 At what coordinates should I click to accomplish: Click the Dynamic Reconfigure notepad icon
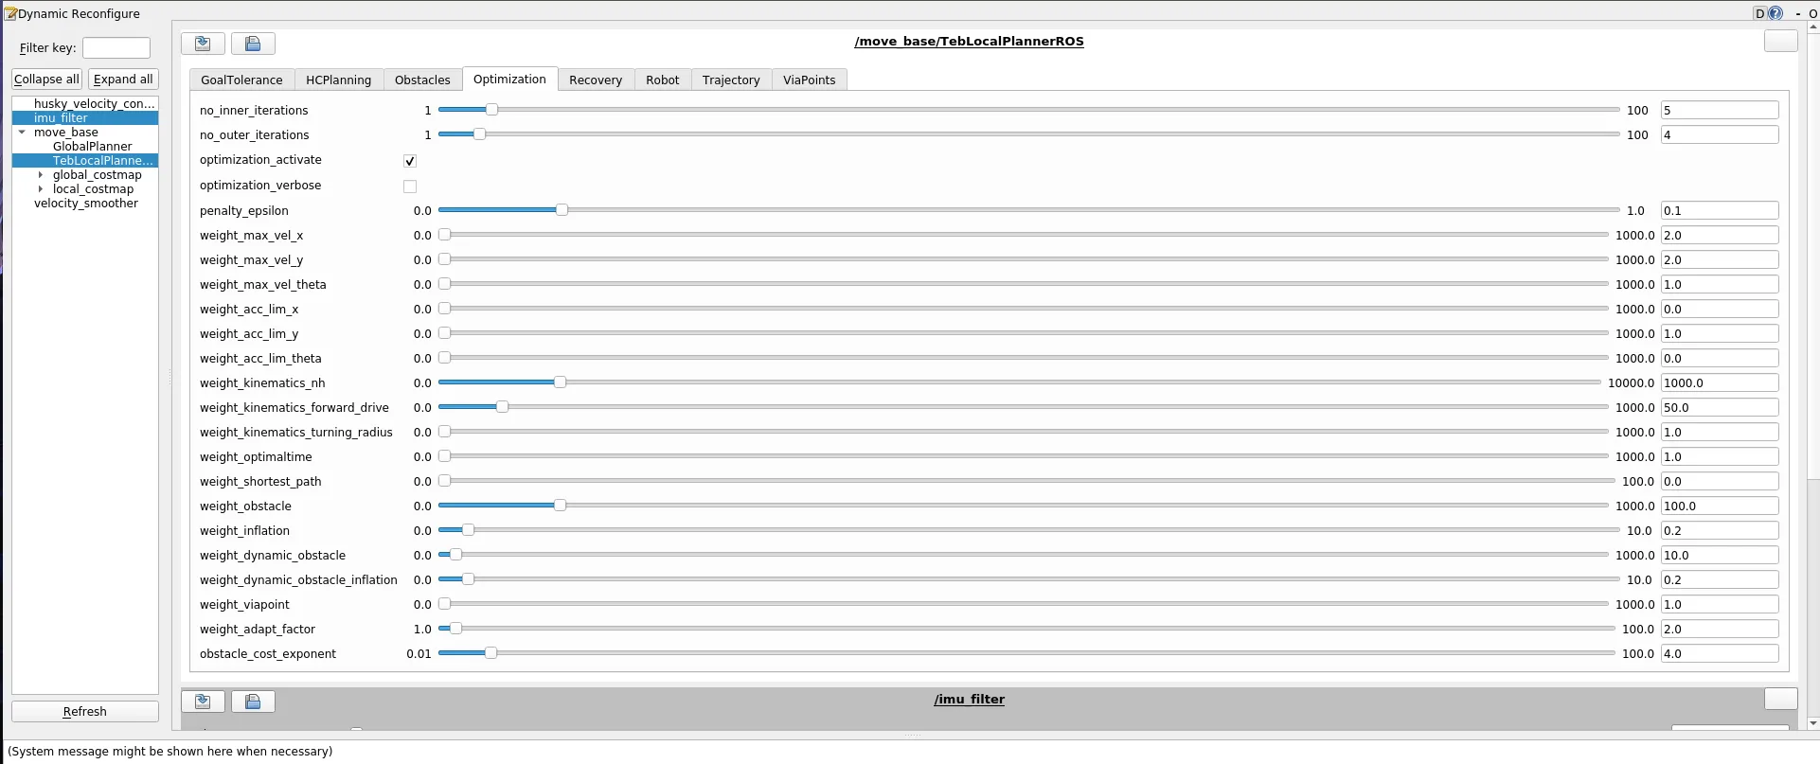pos(10,13)
